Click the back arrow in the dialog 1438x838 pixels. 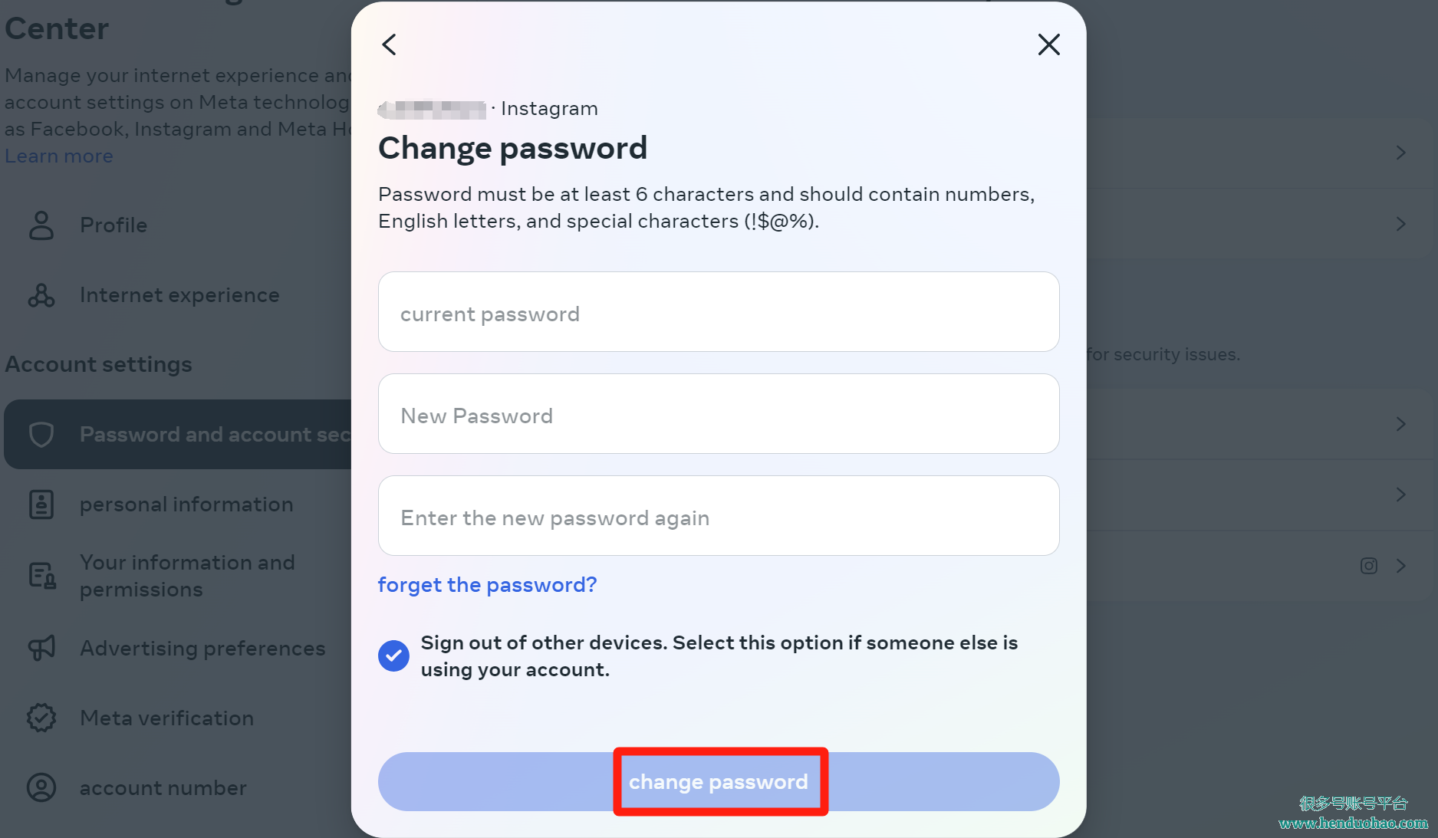click(x=390, y=44)
